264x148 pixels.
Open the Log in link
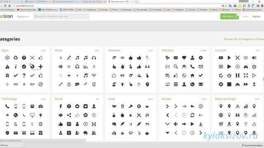(x=245, y=16)
